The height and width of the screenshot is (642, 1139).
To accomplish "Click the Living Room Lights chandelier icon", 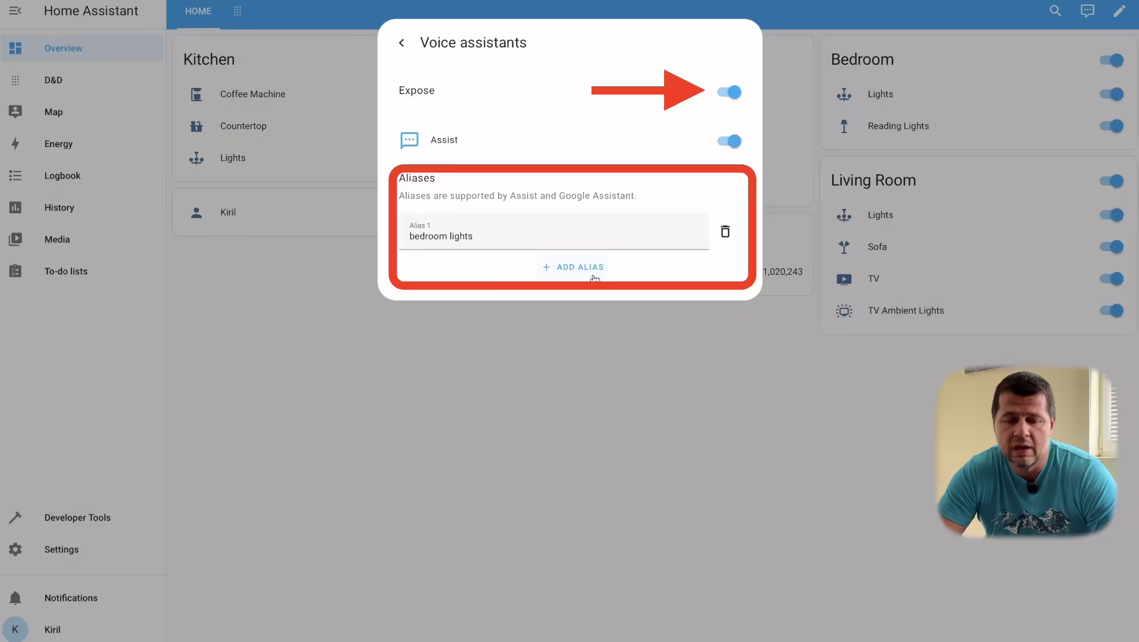I will 844,215.
